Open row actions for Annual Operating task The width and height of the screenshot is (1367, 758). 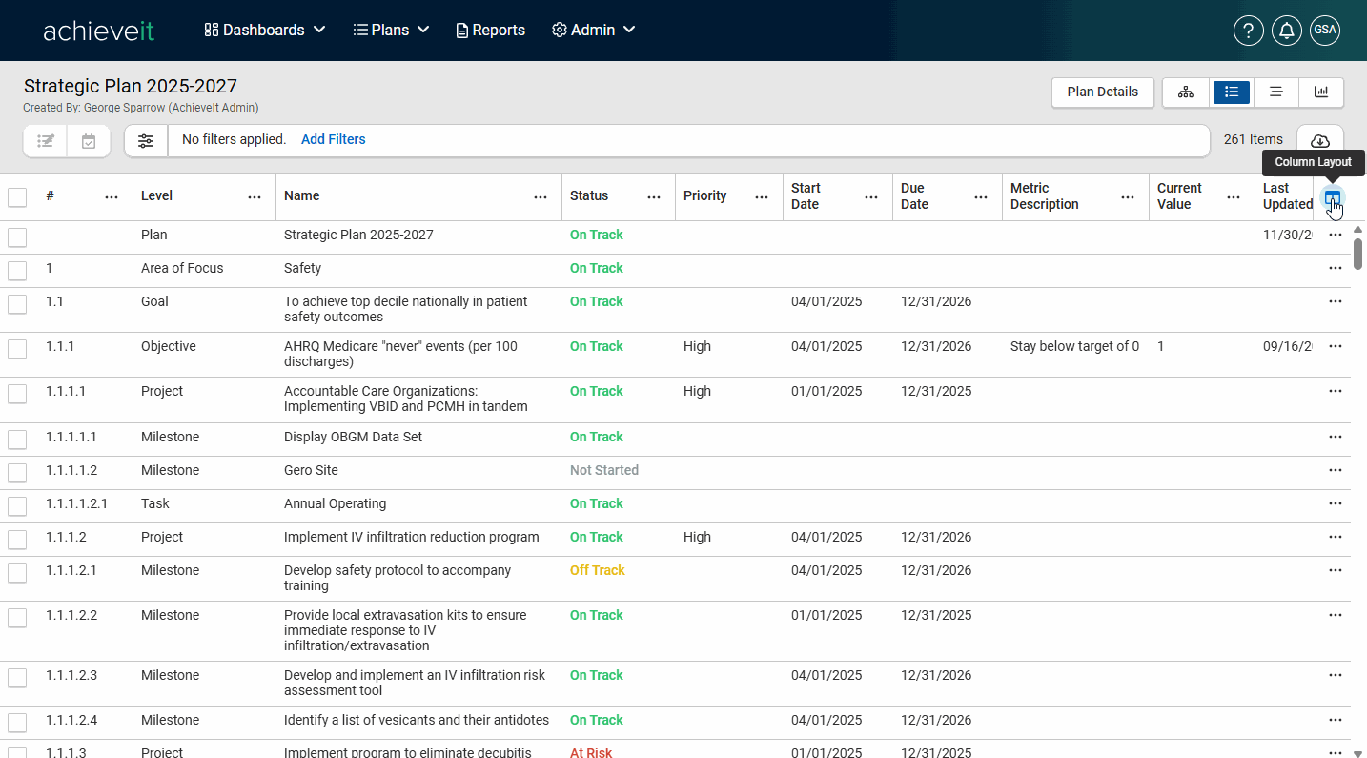pyautogui.click(x=1336, y=503)
